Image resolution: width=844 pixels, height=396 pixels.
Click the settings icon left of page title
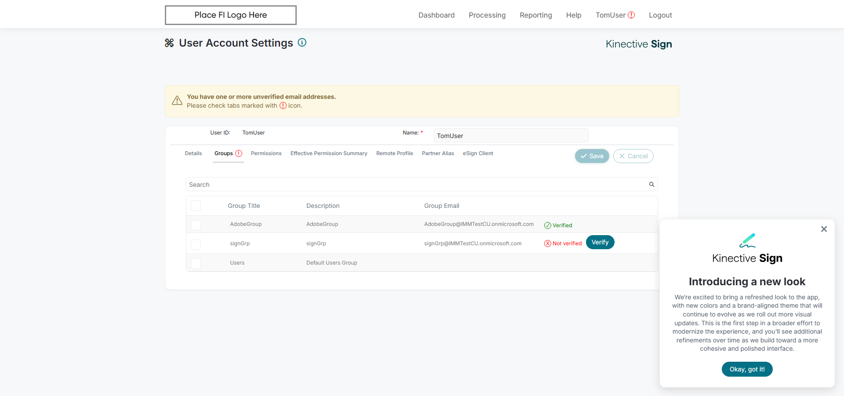(x=169, y=43)
